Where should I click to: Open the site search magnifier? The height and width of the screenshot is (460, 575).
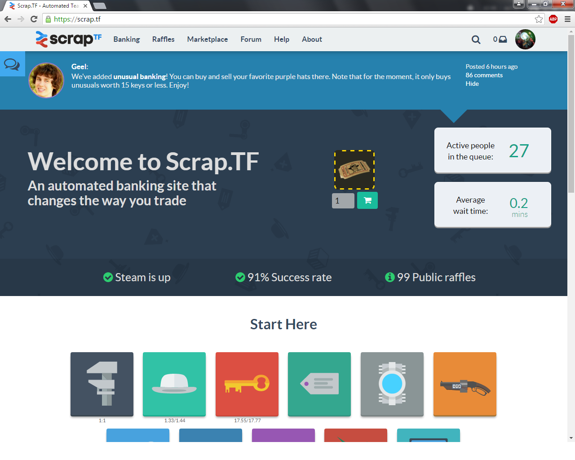476,40
